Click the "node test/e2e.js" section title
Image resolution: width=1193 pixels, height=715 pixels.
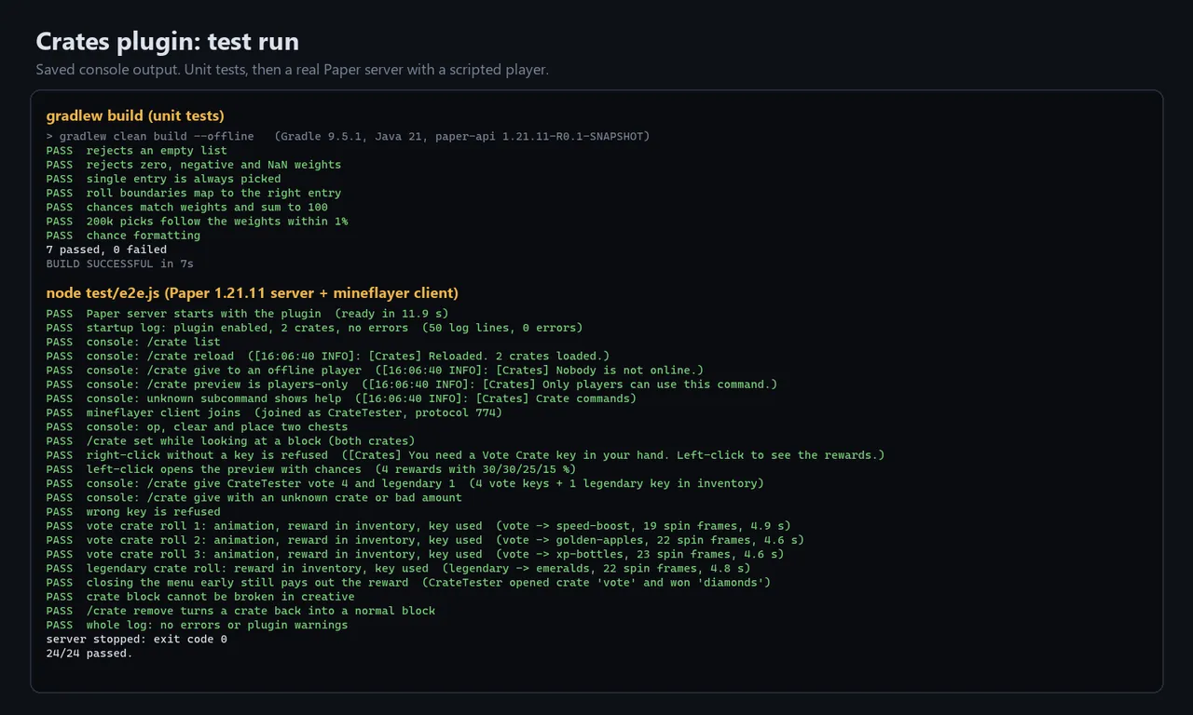tap(253, 293)
